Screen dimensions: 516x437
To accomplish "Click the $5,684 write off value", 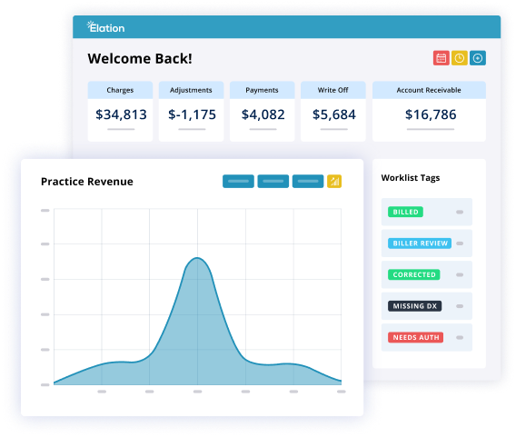I will pos(334,114).
